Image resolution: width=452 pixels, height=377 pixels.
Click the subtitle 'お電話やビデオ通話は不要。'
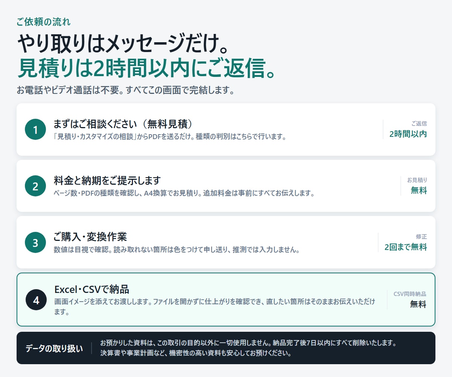pyautogui.click(x=70, y=91)
